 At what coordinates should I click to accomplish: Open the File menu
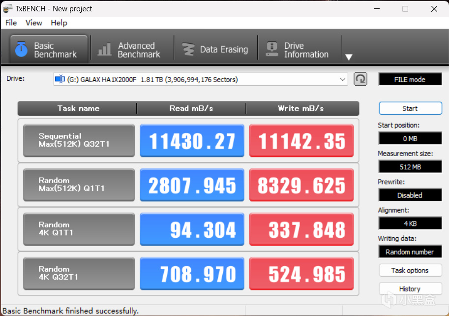(11, 23)
